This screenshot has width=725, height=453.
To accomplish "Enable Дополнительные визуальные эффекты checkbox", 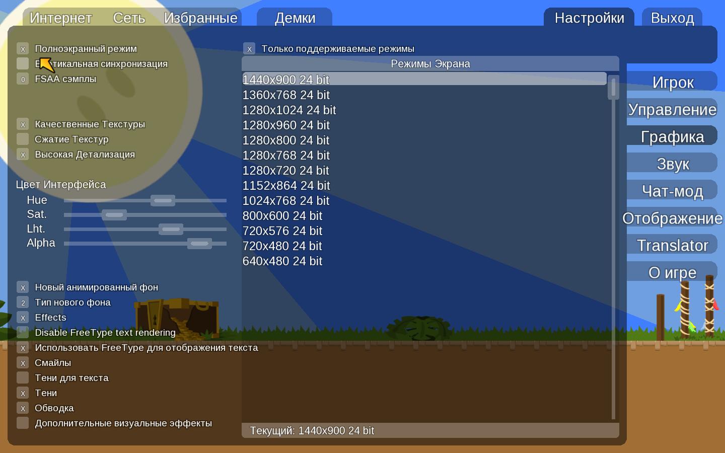I will [23, 423].
